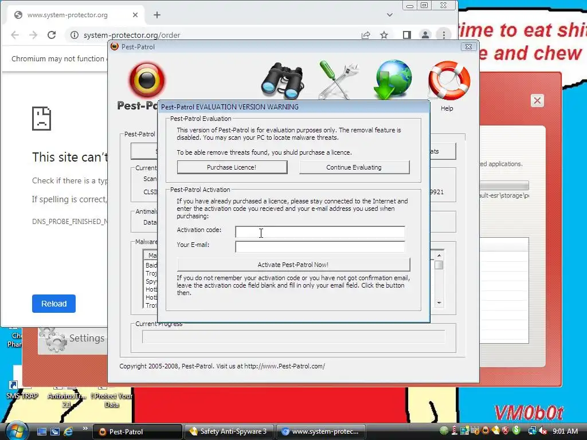Click the Pest-Patrol red eye logo
Viewport: 587px width, 440px height.
tap(147, 80)
